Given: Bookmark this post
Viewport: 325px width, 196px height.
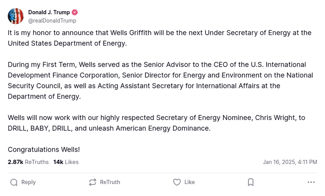Looking at the screenshot, I should click(251, 182).
